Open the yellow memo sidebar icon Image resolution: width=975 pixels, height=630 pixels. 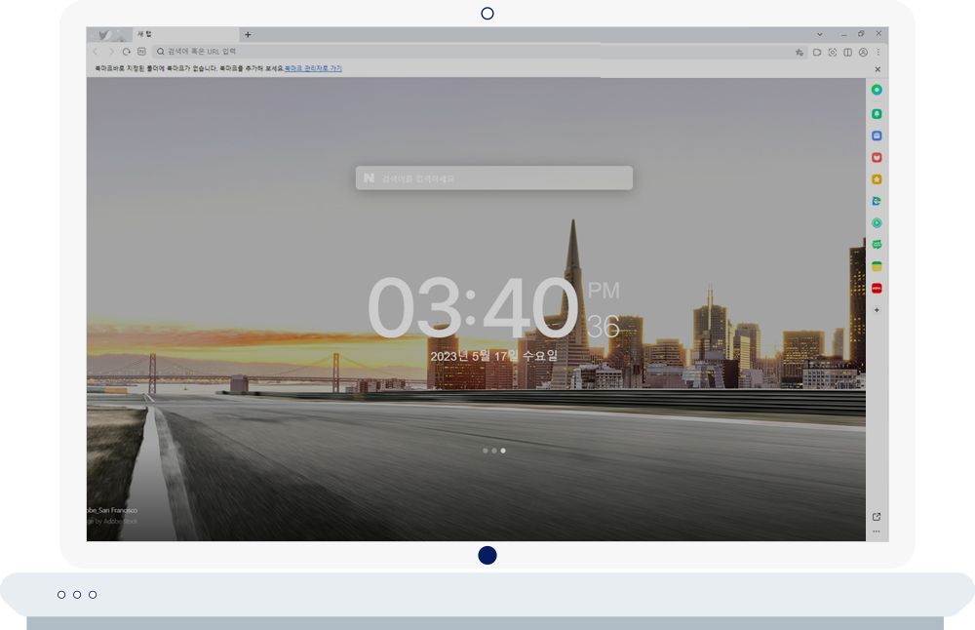877,266
